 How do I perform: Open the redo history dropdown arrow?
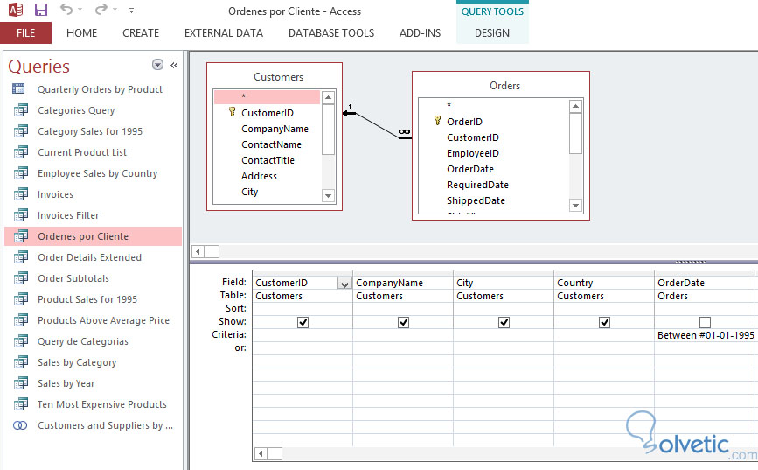115,10
